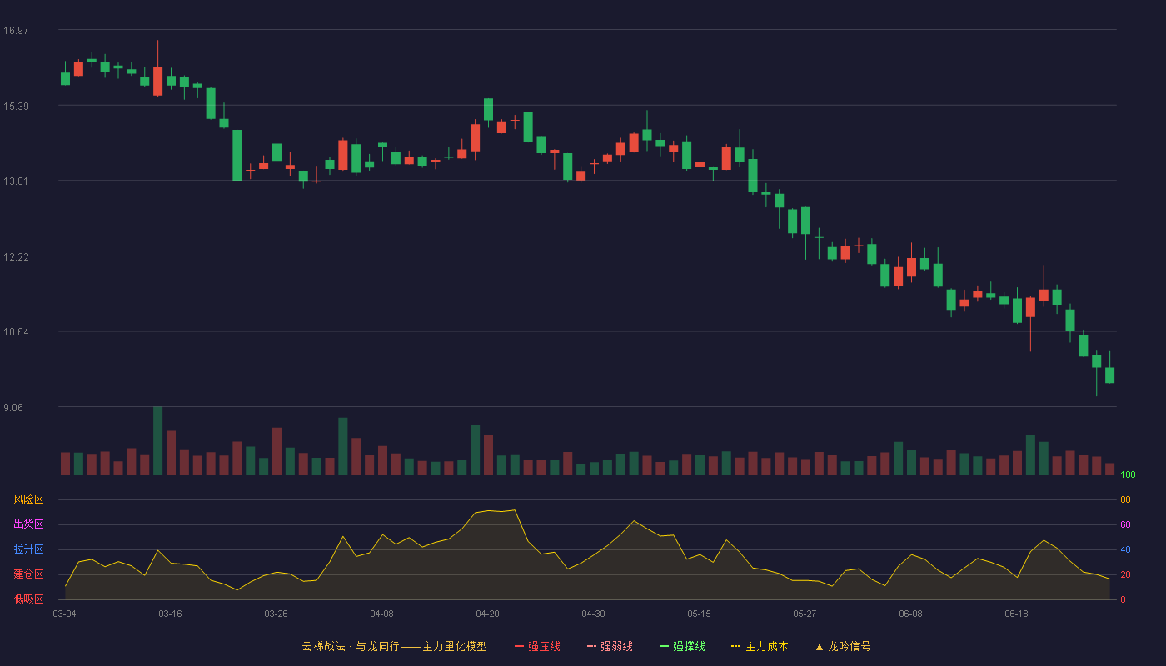
Task: Click the 云梯战法 · 与龙同行 title text
Action: click(350, 646)
